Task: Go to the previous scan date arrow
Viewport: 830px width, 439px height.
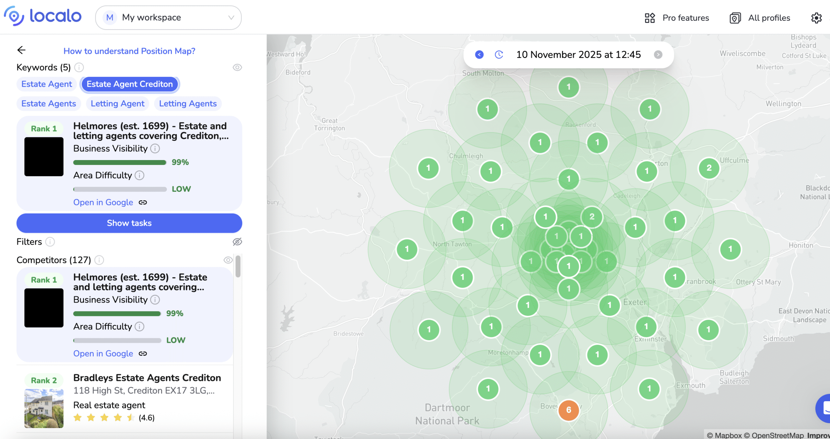Action: point(479,54)
